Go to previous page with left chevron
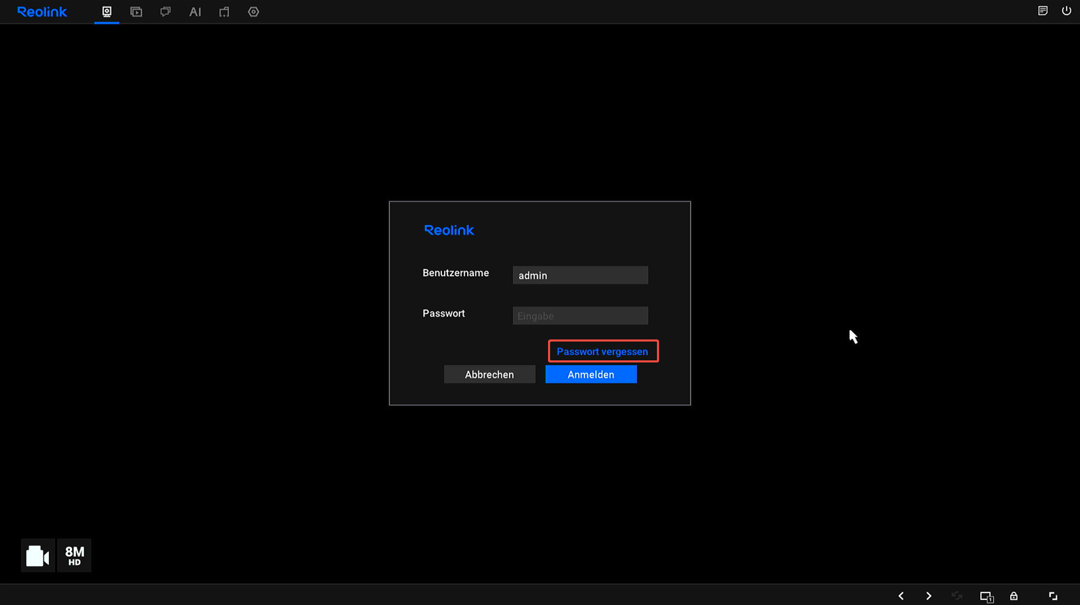The height and width of the screenshot is (605, 1080). pos(901,596)
